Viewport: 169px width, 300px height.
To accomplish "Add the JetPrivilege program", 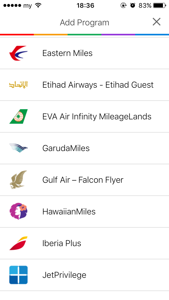I will click(64, 275).
